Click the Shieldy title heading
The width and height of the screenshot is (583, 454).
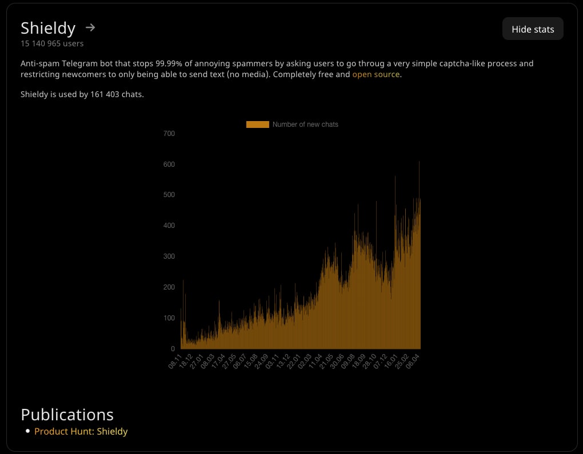point(48,28)
